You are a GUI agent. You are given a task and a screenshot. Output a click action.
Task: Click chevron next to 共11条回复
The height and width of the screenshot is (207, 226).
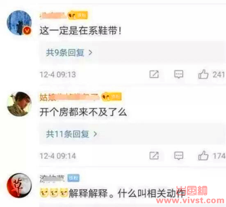(x=95, y=134)
